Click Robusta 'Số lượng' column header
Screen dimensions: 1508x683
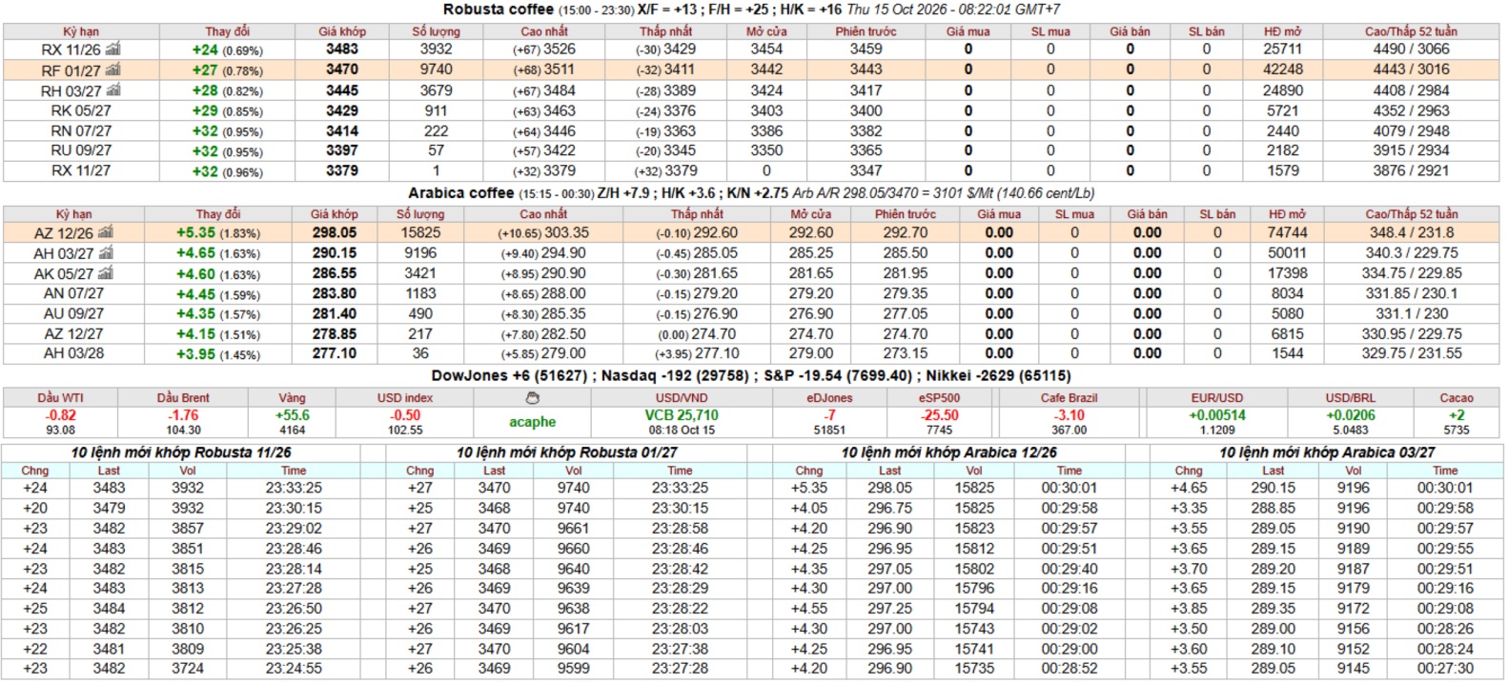[x=436, y=31]
